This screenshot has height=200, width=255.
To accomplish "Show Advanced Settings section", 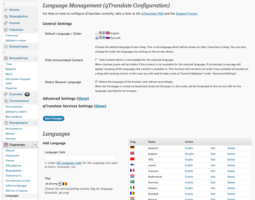I will (x=82, y=99).
